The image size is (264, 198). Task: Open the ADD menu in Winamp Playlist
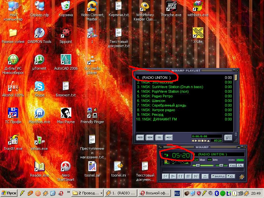coord(140,137)
